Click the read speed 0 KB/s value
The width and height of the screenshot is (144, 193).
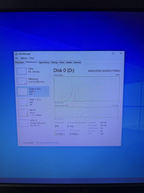[60, 134]
